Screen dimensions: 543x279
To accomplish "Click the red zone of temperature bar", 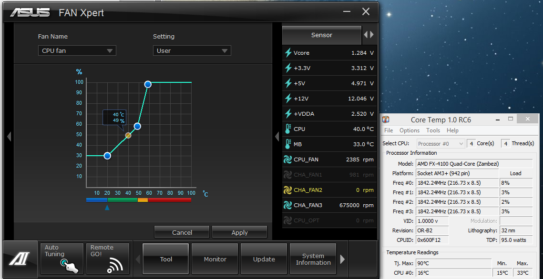I will (x=169, y=200).
